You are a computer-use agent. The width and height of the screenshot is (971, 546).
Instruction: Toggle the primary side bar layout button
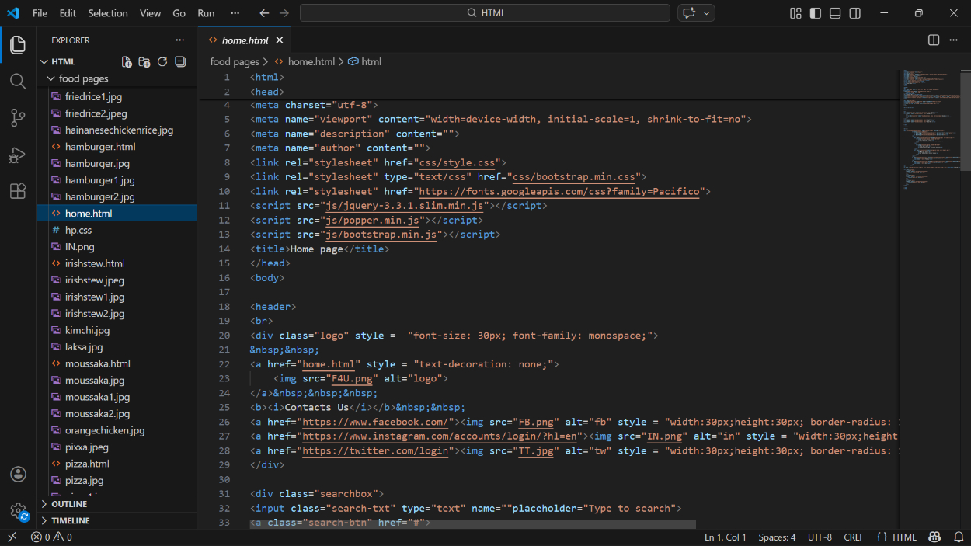coord(815,13)
